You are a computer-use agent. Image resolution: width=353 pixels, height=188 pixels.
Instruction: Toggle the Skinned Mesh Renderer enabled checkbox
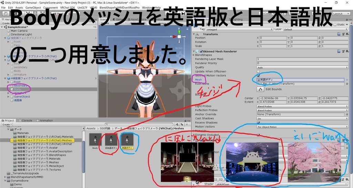[x=201, y=52]
